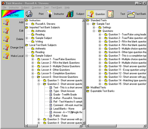The image size is (148, 129).
Task: Click the Test Maestro rainbow logo
Action: click(13, 14)
